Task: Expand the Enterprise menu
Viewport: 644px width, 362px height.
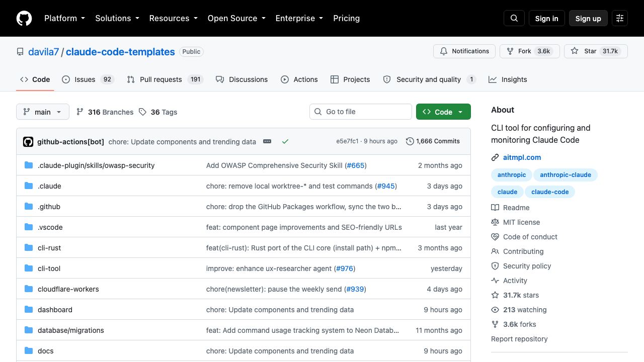Action: coord(299,18)
